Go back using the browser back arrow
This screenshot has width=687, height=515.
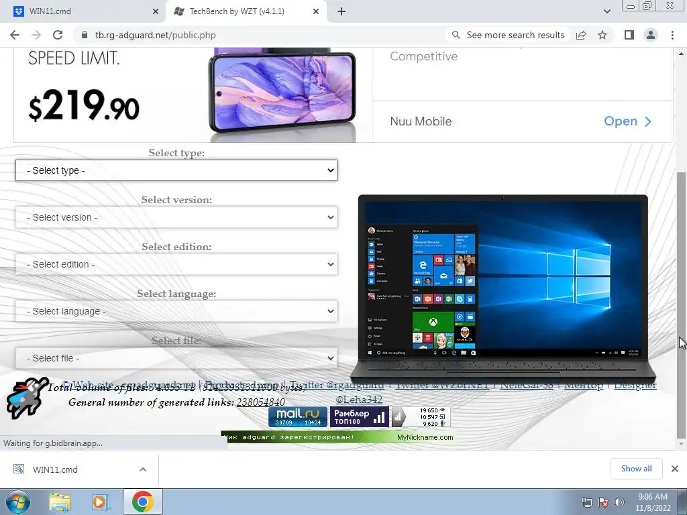tap(15, 35)
